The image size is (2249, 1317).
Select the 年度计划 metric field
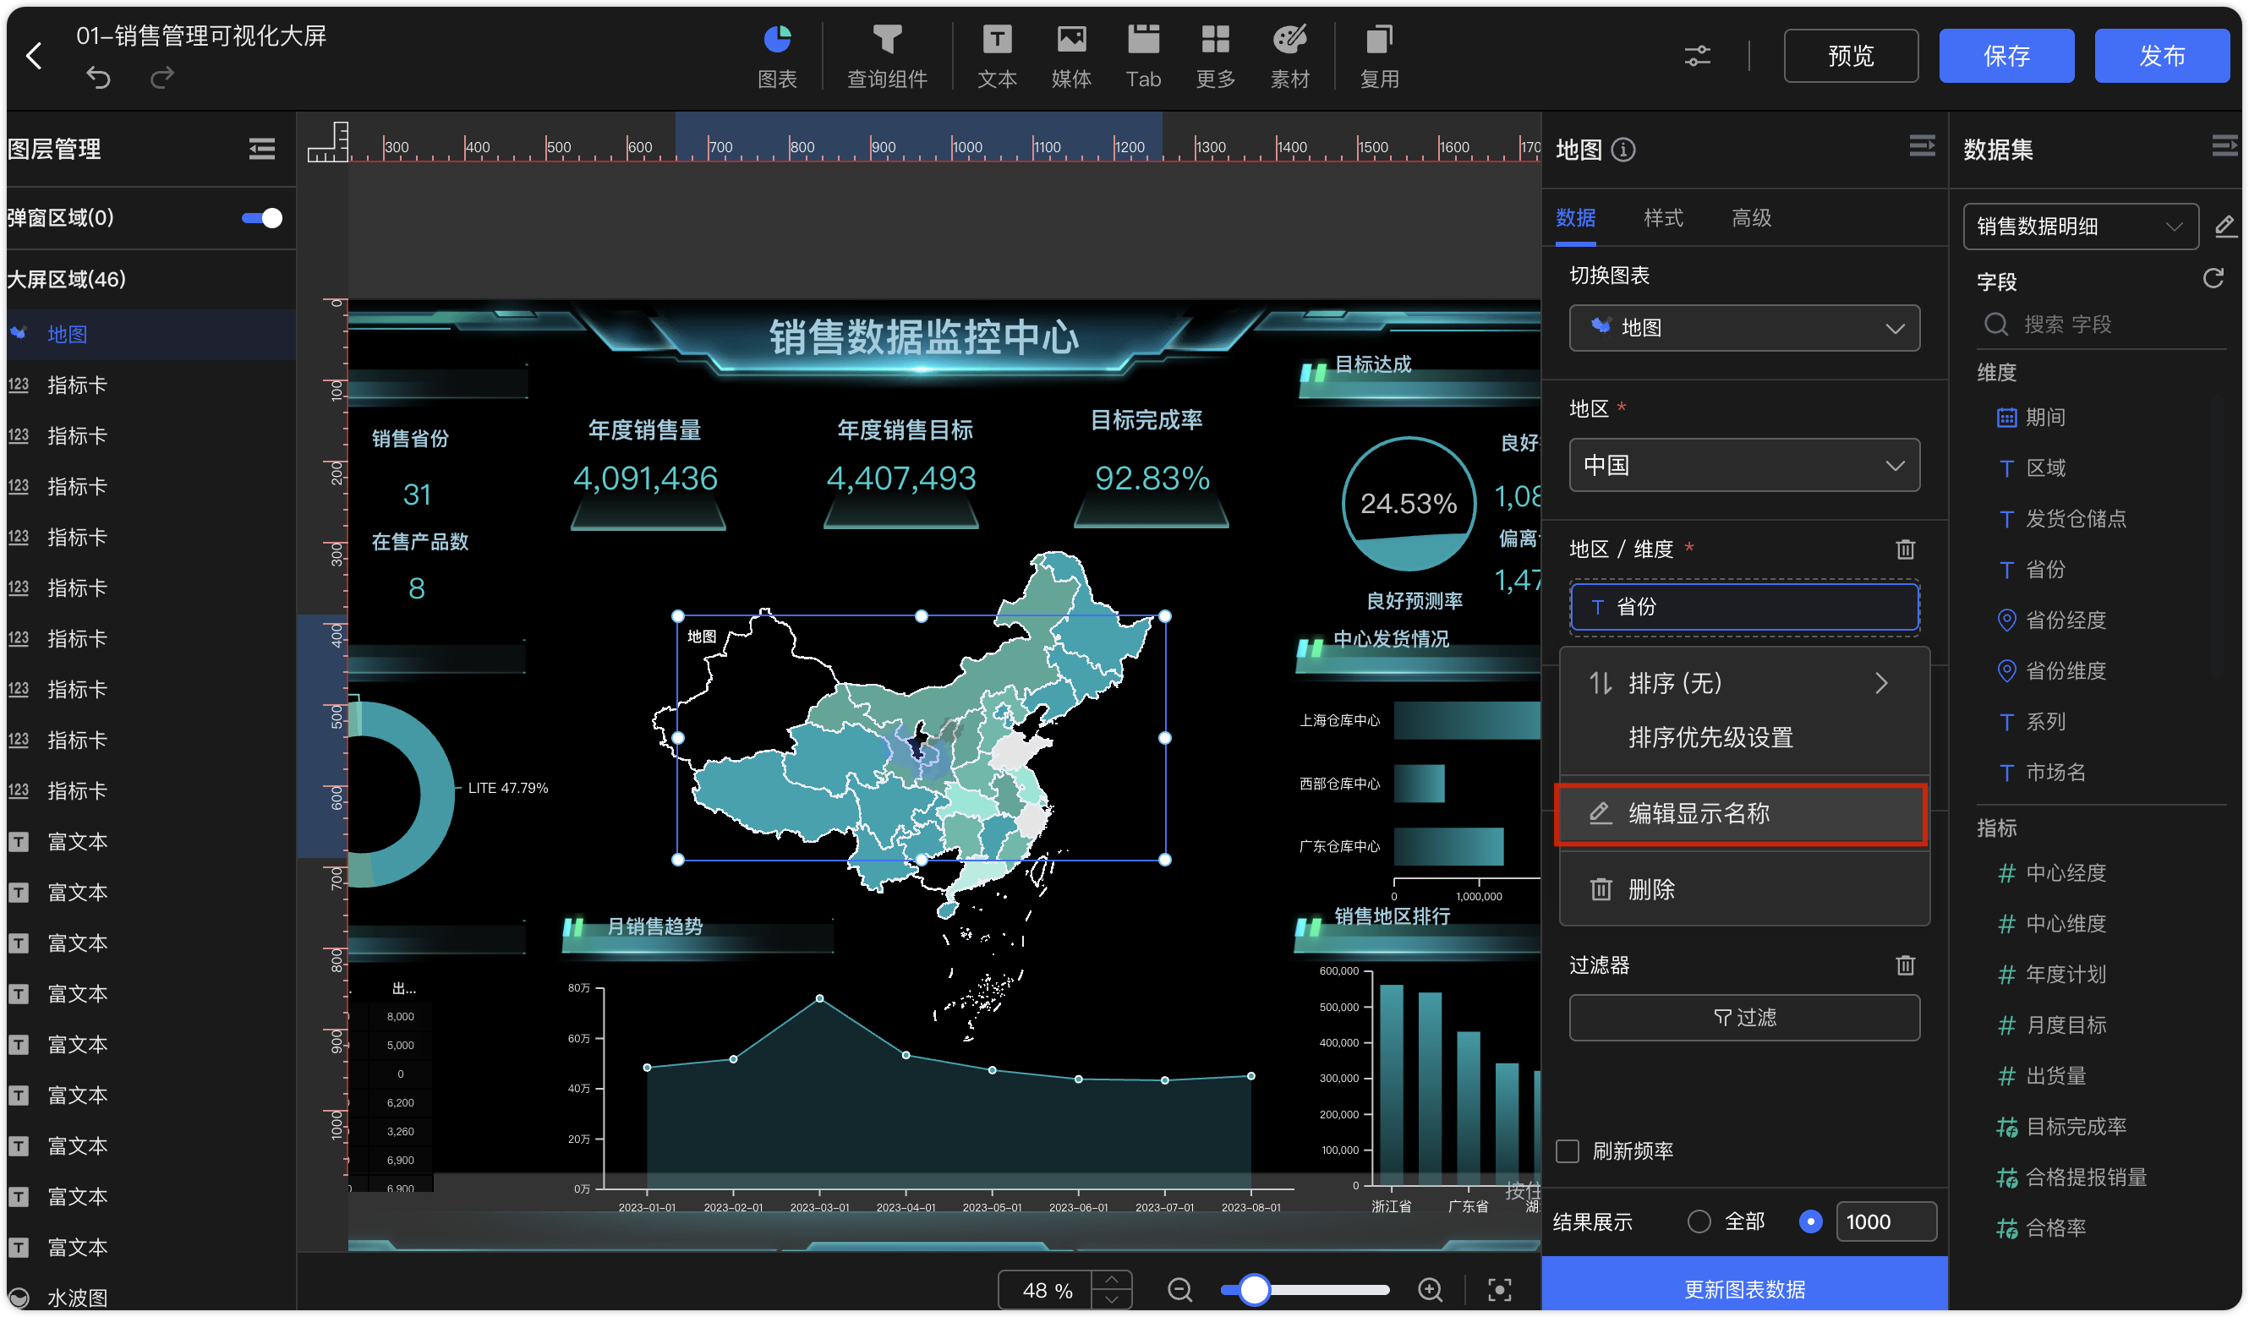pyautogui.click(x=2065, y=975)
